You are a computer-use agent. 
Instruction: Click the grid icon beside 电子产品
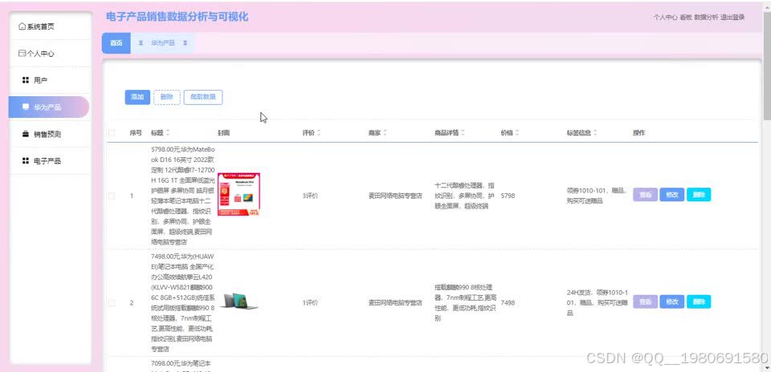[x=26, y=161]
